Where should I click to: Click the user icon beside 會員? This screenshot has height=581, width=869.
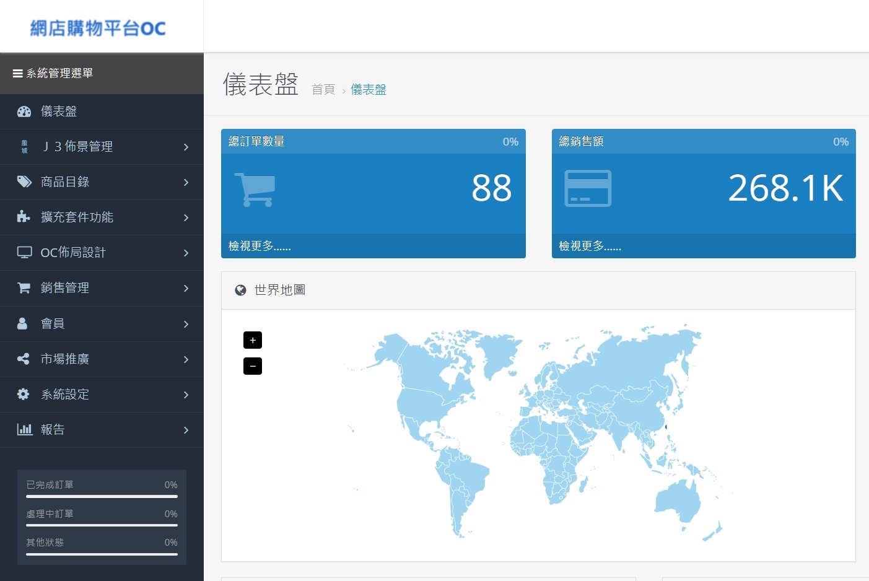pyautogui.click(x=22, y=323)
